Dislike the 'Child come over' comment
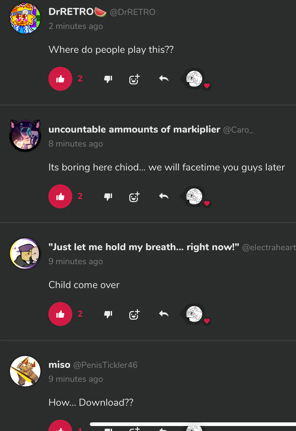Image resolution: width=296 pixels, height=431 pixels. pyautogui.click(x=108, y=314)
